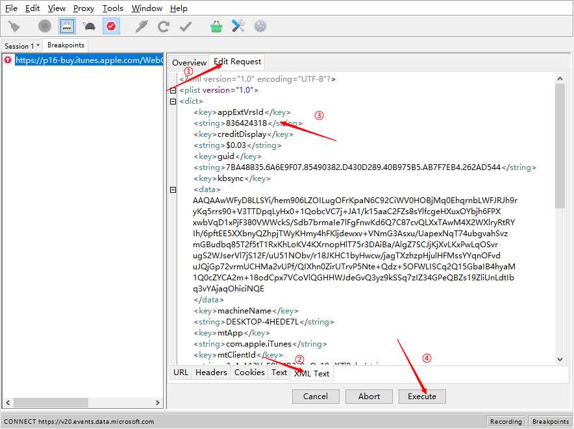The image size is (574, 429).
Task: Open the Help menu
Action: click(x=179, y=8)
